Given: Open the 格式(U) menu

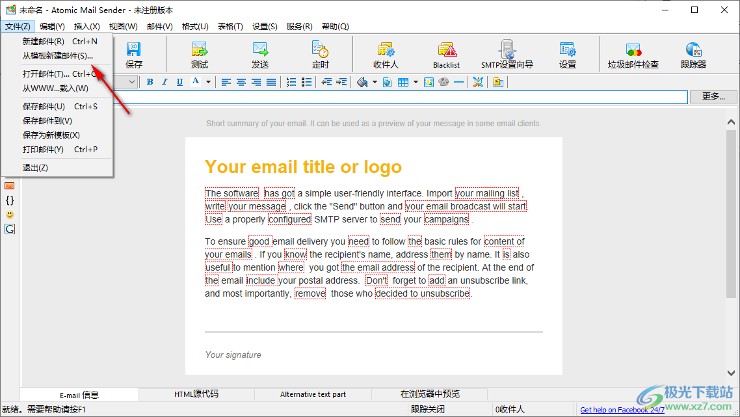Looking at the screenshot, I should click(x=195, y=27).
